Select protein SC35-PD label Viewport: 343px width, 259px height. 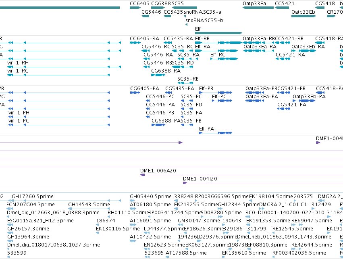click(x=191, y=105)
